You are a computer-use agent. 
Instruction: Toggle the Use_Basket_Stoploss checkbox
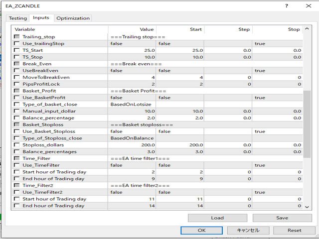coord(17,131)
